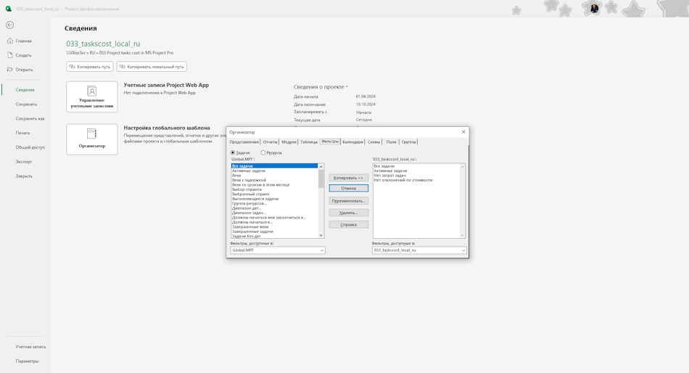The width and height of the screenshot is (689, 373).
Task: Open the Создать backstage item
Action: coord(23,55)
